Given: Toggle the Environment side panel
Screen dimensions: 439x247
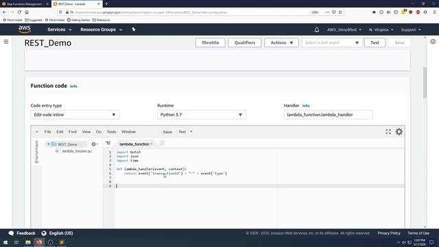Looking at the screenshot, I should (36, 152).
